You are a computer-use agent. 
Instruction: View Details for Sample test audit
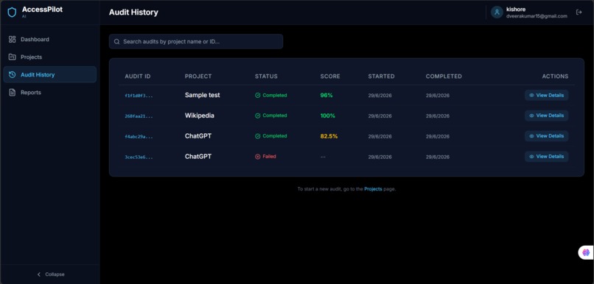pyautogui.click(x=546, y=96)
